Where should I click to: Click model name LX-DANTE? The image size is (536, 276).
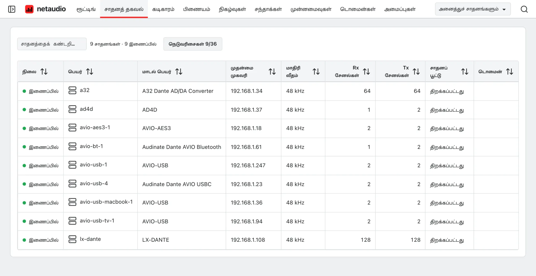156,240
